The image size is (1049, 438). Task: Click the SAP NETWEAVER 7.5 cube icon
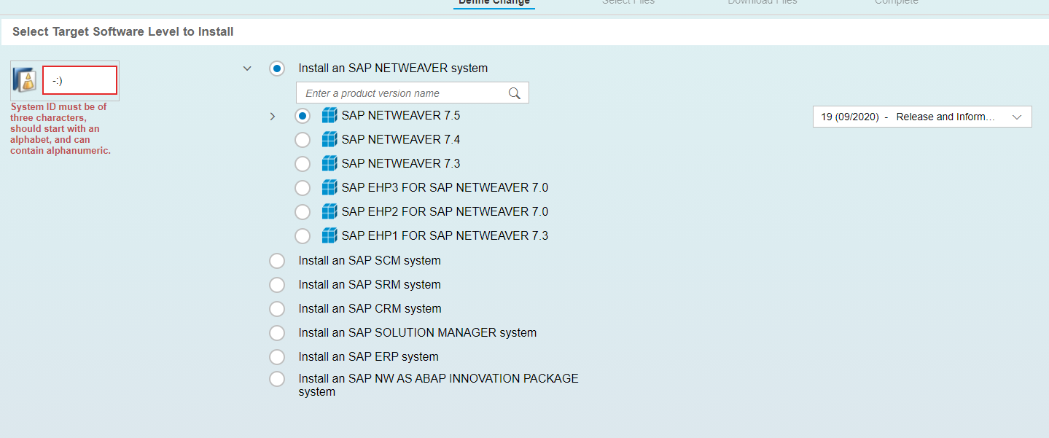329,115
